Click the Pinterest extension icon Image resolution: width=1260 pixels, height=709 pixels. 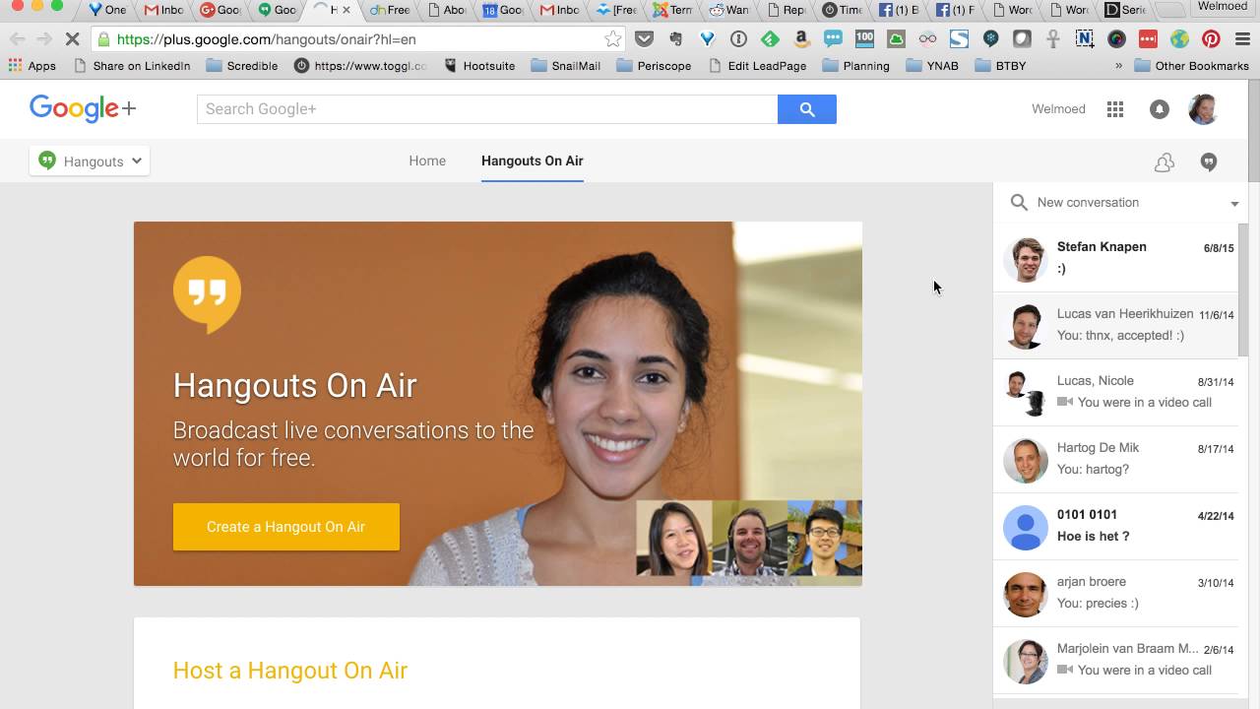coord(1211,39)
